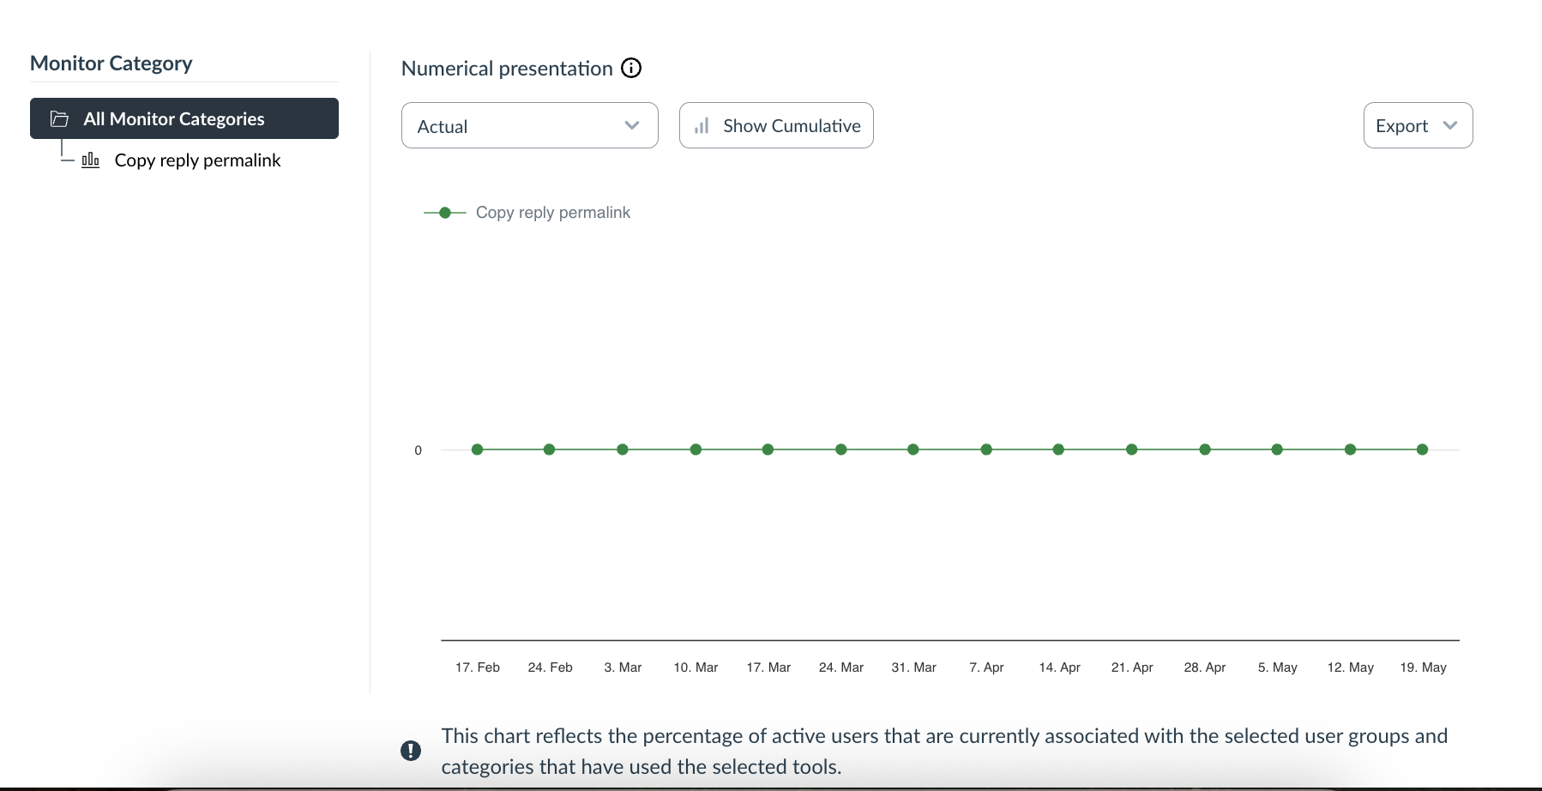This screenshot has height=791, width=1542.
Task: Toggle the Copy reply permalink legend marker
Action: click(x=445, y=213)
